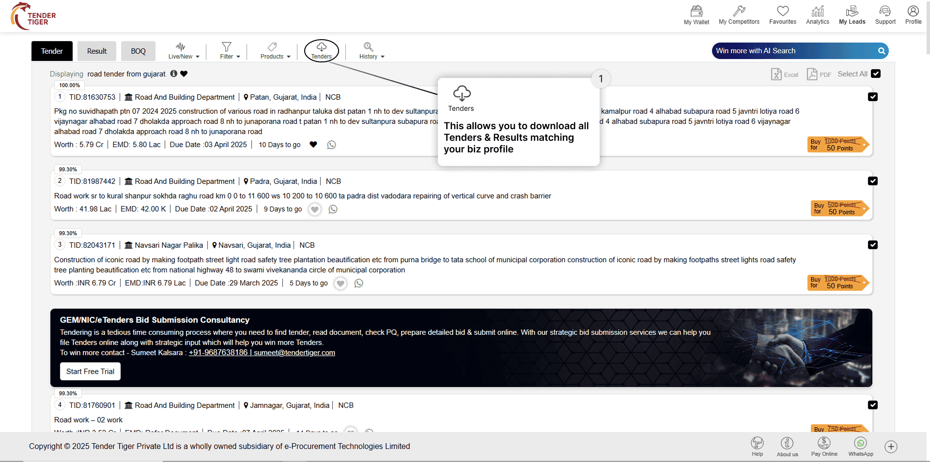The image size is (930, 463).
Task: Uncheck tender 81987442 checkbox
Action: 873,181
